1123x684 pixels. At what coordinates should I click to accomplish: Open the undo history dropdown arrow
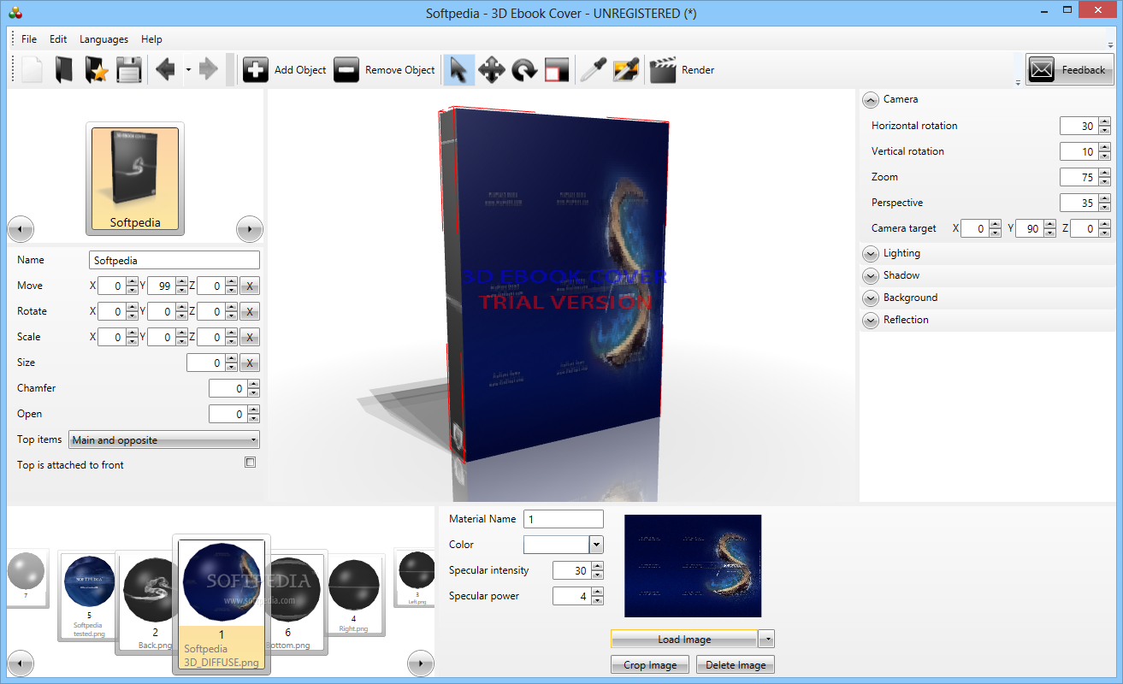188,70
